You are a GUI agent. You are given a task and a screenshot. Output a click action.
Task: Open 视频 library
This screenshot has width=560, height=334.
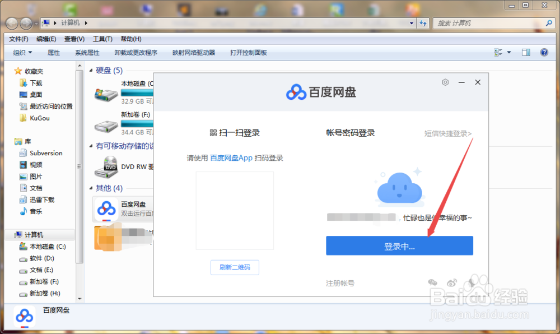[36, 165]
